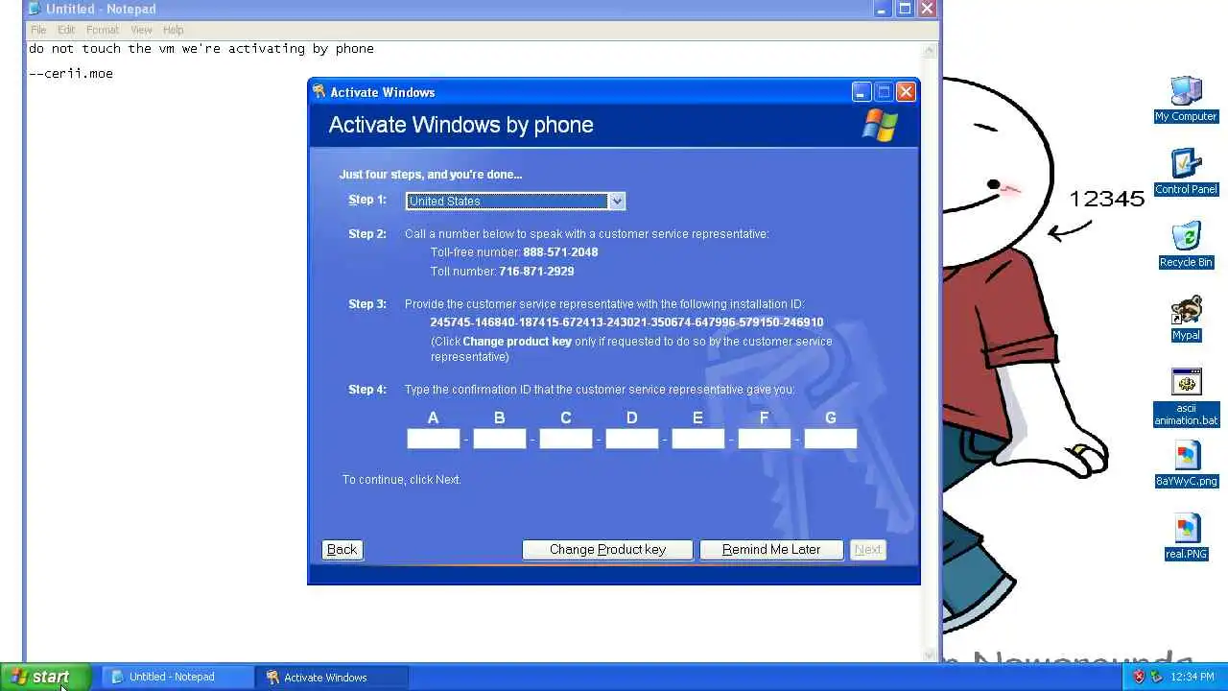This screenshot has width=1228, height=691.
Task: Launch Mypal browser desktop icon
Action: tap(1186, 318)
